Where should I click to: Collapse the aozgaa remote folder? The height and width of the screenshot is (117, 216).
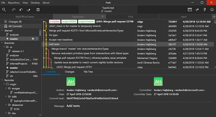pyautogui.click(x=6, y=88)
